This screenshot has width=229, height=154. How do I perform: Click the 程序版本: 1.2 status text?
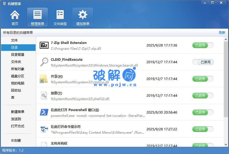(13, 150)
